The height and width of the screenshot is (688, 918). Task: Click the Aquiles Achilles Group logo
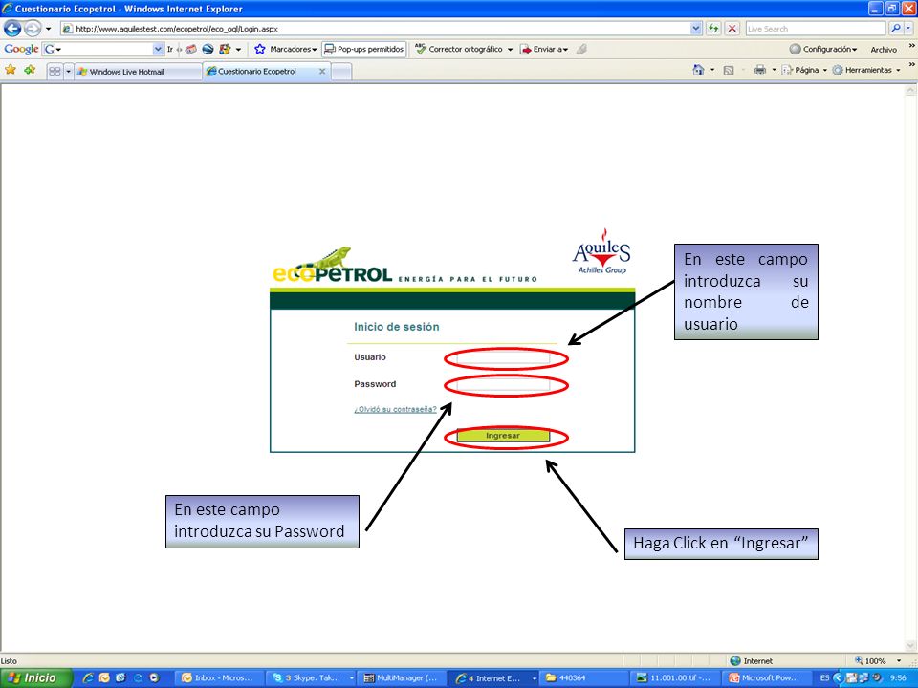[601, 251]
